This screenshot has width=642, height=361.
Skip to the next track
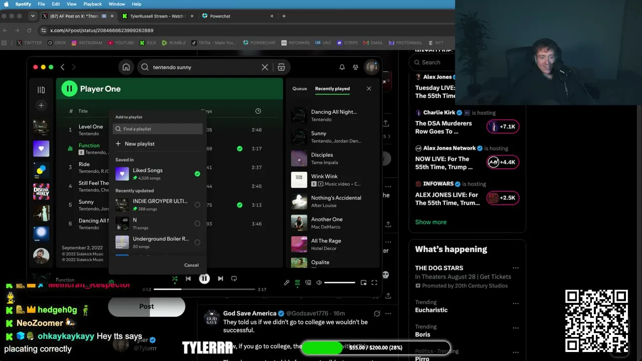click(220, 279)
